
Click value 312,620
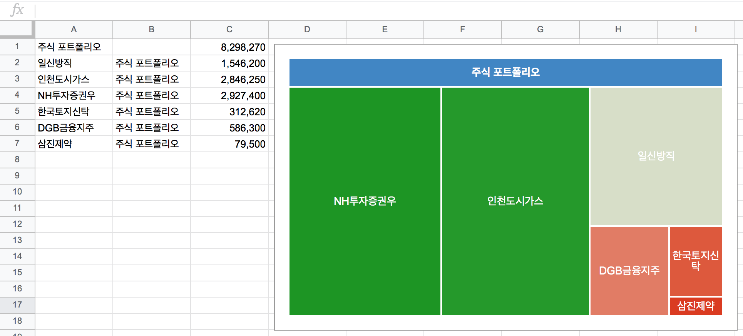pyautogui.click(x=229, y=111)
